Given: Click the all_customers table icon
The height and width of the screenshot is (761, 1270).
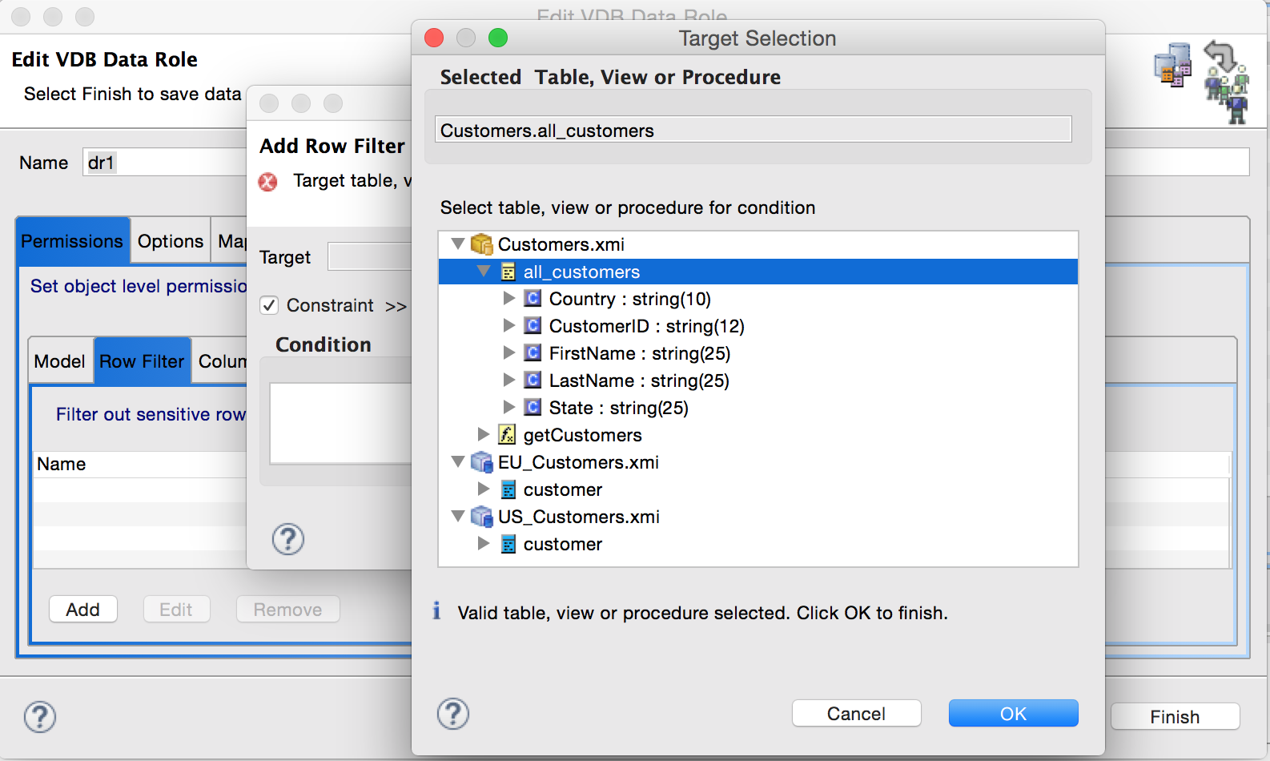Looking at the screenshot, I should point(508,272).
